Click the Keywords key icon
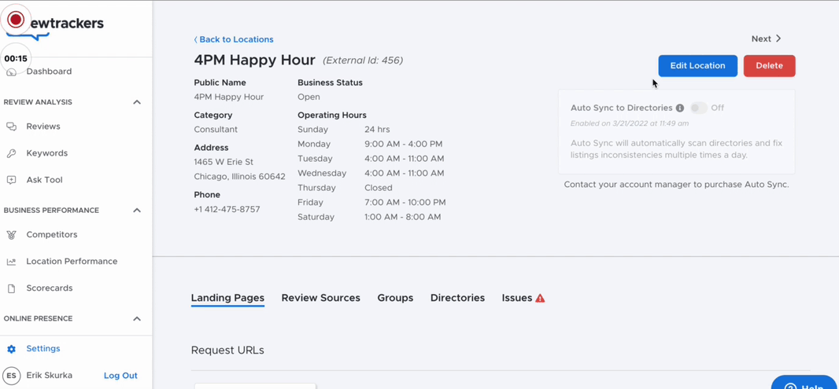Screen dimensions: 839x389 (11, 153)
